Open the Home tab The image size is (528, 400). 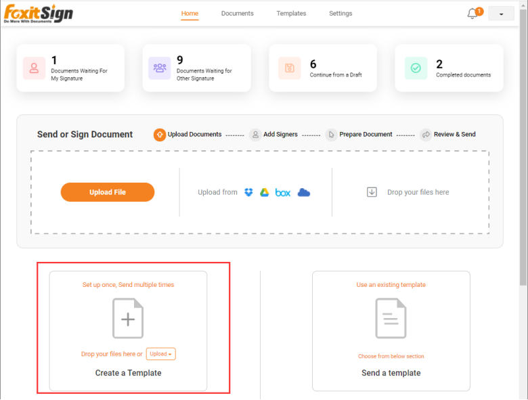(190, 14)
